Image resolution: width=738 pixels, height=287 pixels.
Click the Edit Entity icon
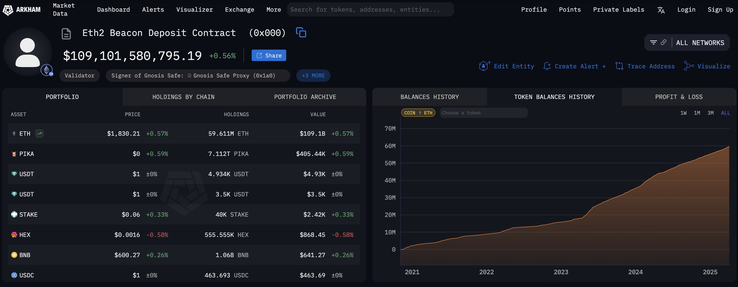484,66
